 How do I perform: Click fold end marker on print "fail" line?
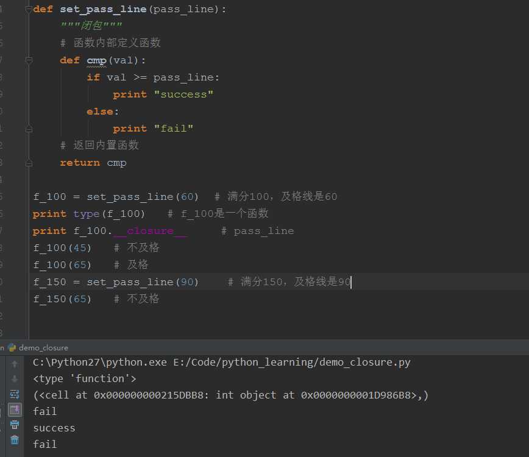pyautogui.click(x=29, y=129)
